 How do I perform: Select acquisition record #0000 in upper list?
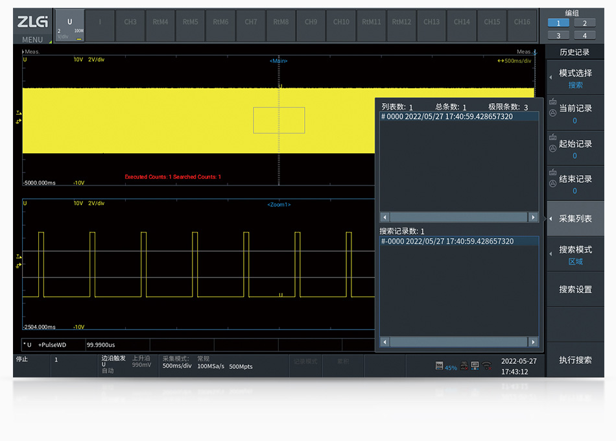[x=459, y=117]
